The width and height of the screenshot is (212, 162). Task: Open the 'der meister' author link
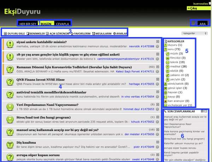tap(132, 134)
